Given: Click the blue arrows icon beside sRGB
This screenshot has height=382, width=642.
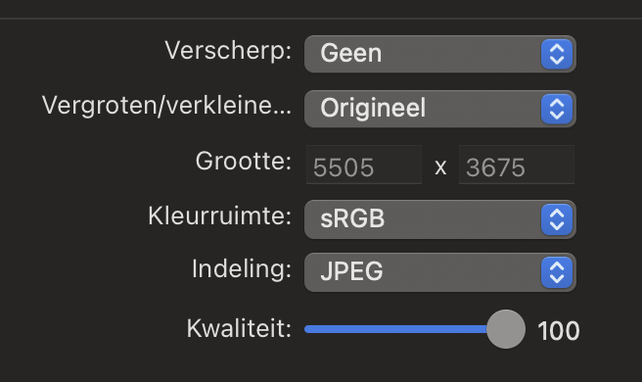Looking at the screenshot, I should [557, 220].
